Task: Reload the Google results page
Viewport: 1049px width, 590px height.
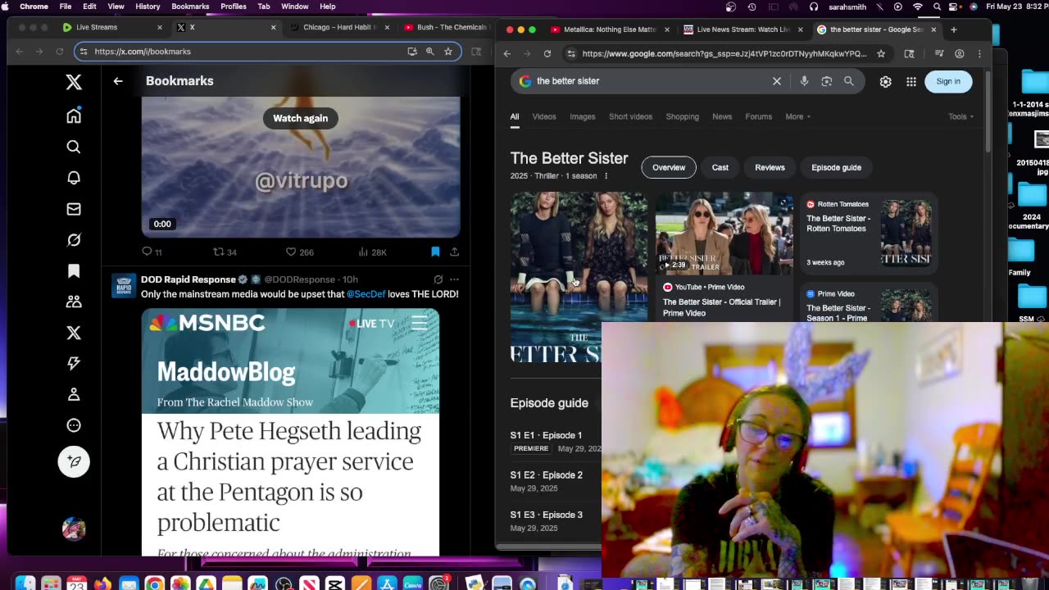Action: tap(547, 53)
